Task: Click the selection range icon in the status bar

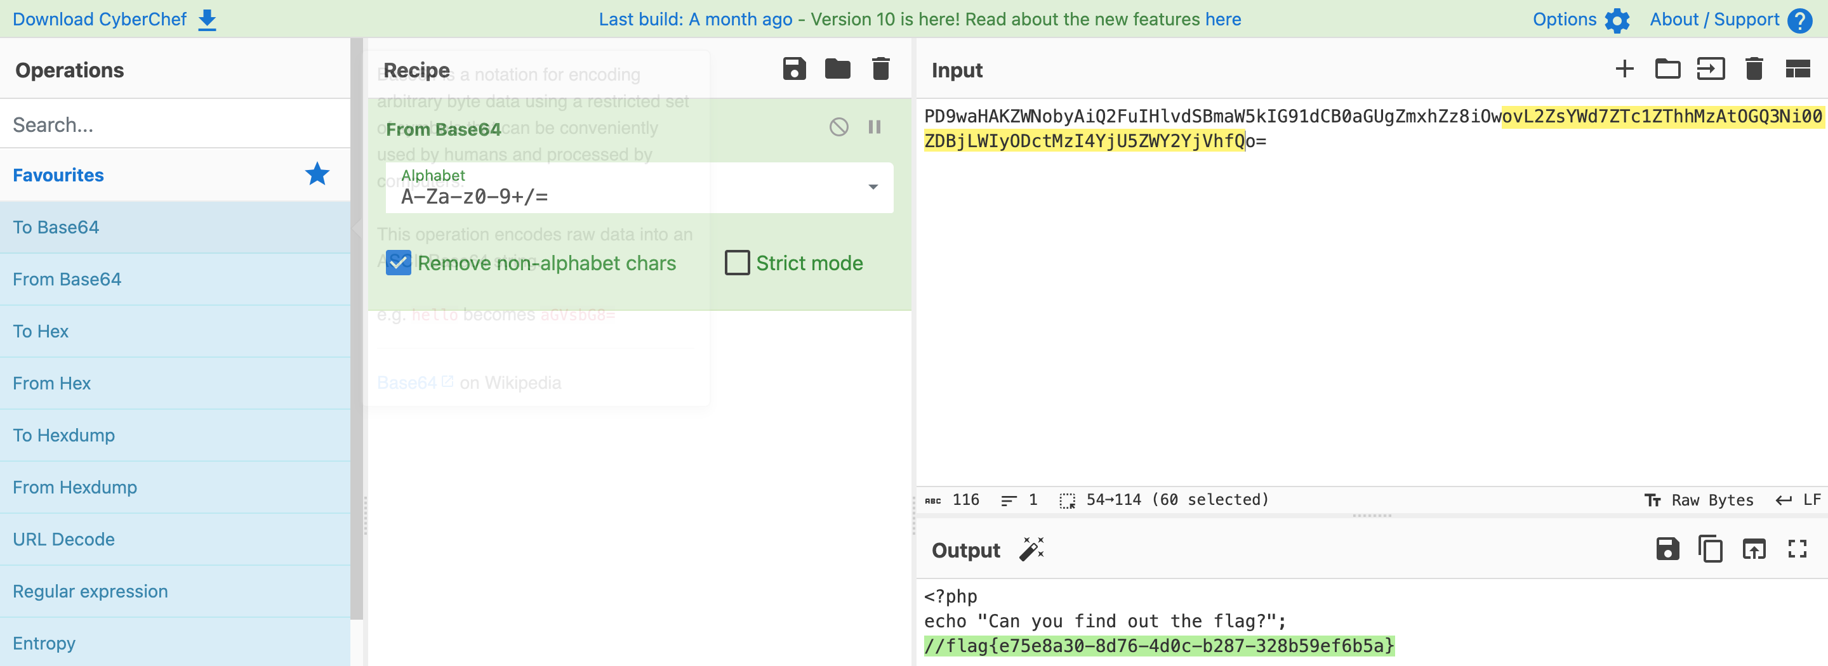Action: (x=1066, y=500)
